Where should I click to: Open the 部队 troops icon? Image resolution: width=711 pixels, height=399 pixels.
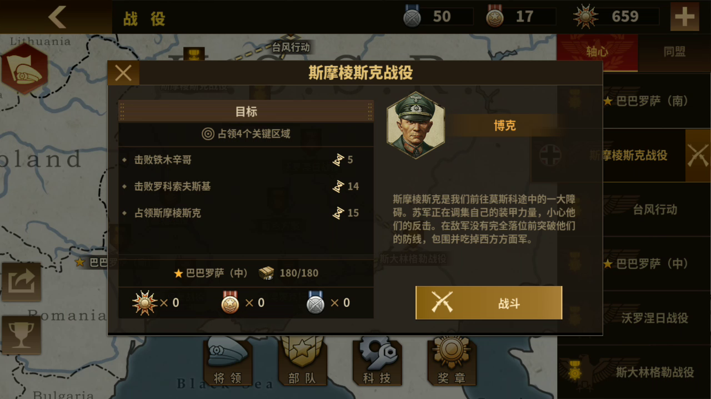point(302,362)
